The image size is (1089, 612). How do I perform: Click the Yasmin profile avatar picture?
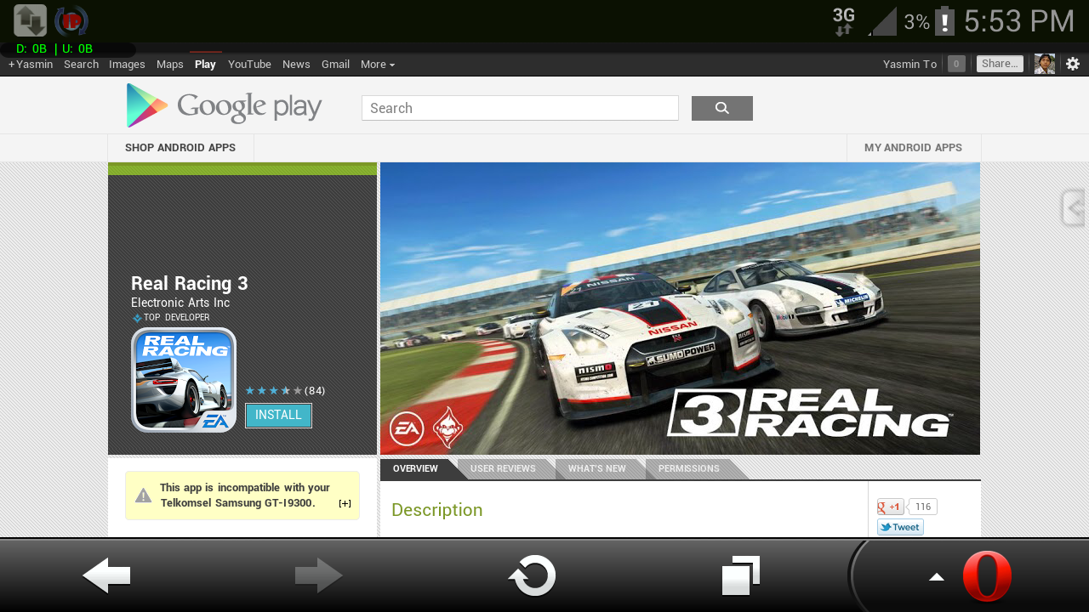(1045, 64)
